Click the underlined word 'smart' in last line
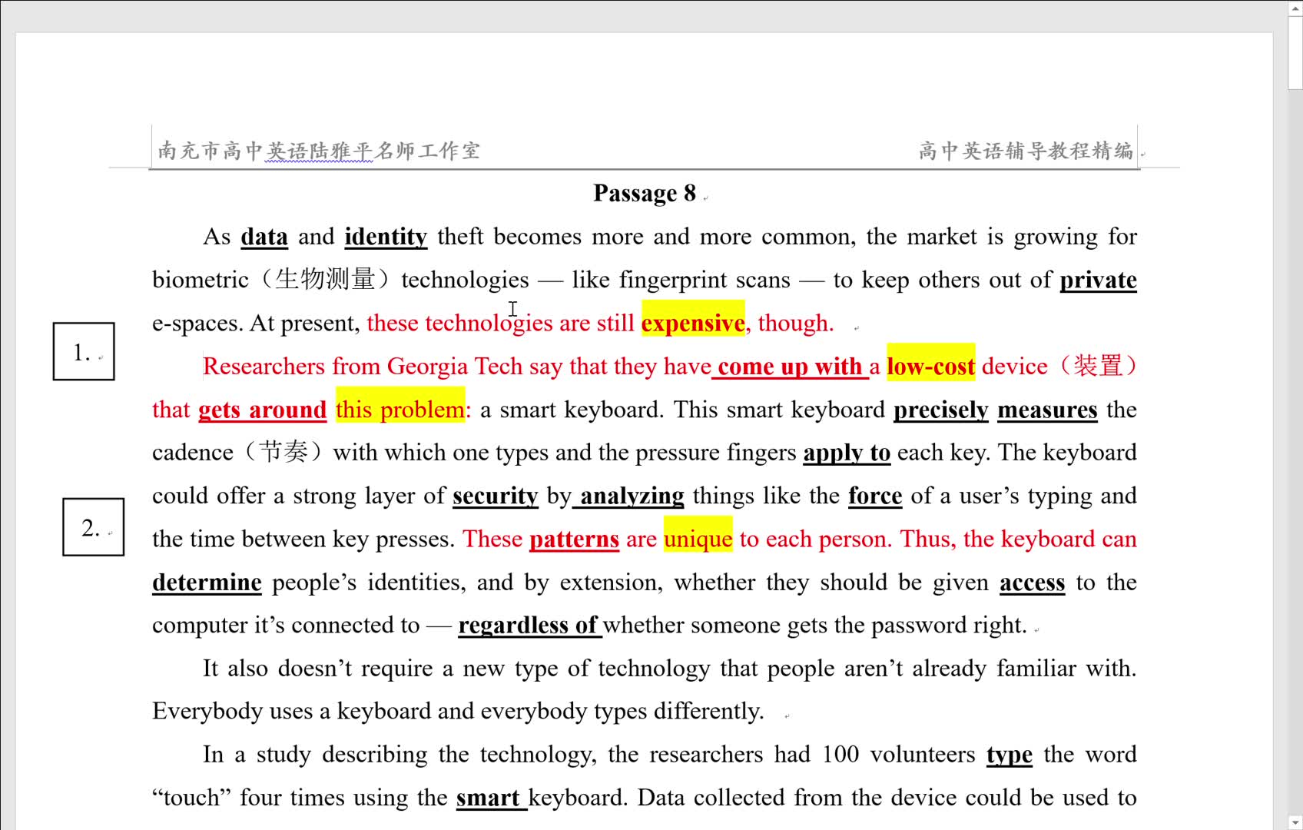This screenshot has width=1303, height=830. 488,798
